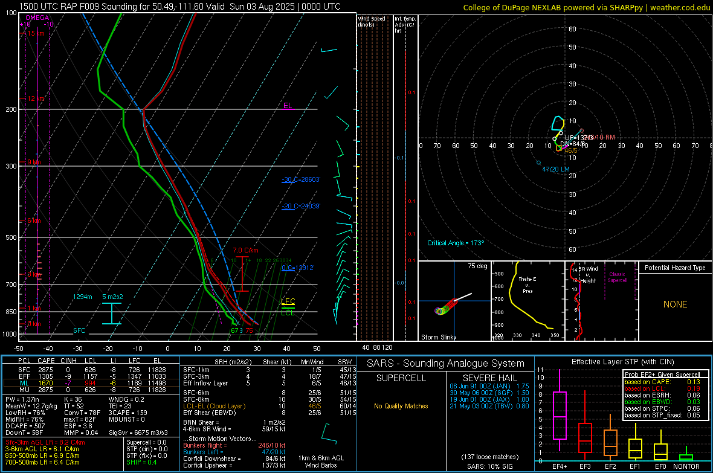This screenshot has height=473, width=713.
Task: Click the "Inf. Temp. Adv." panel header
Action: [x=405, y=25]
